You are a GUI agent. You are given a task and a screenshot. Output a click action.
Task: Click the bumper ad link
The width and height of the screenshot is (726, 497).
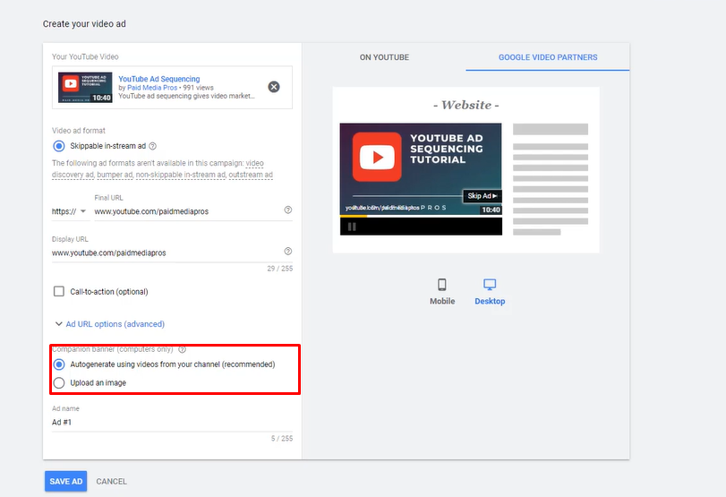(115, 175)
